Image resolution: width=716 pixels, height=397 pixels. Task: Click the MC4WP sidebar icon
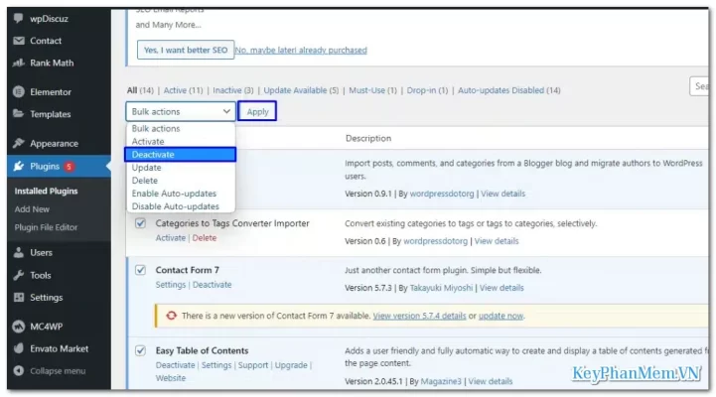(20, 326)
